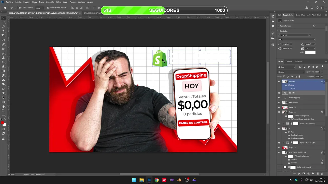The width and height of the screenshot is (328, 184).
Task: Expand the Transformar section
Action: tap(278, 26)
